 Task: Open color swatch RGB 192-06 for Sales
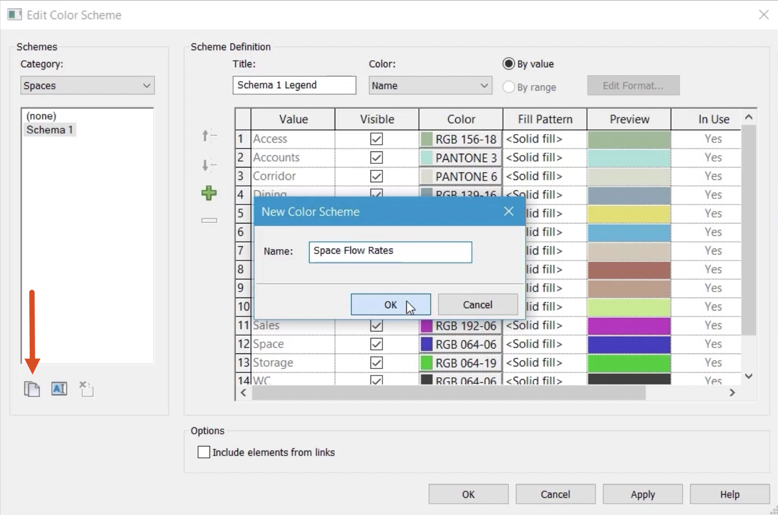(x=461, y=325)
